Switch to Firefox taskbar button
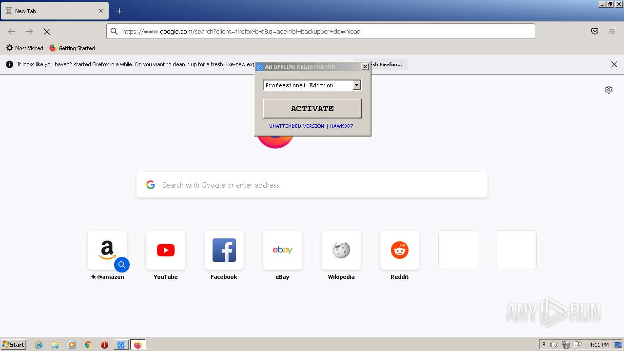The width and height of the screenshot is (624, 351). tap(137, 345)
